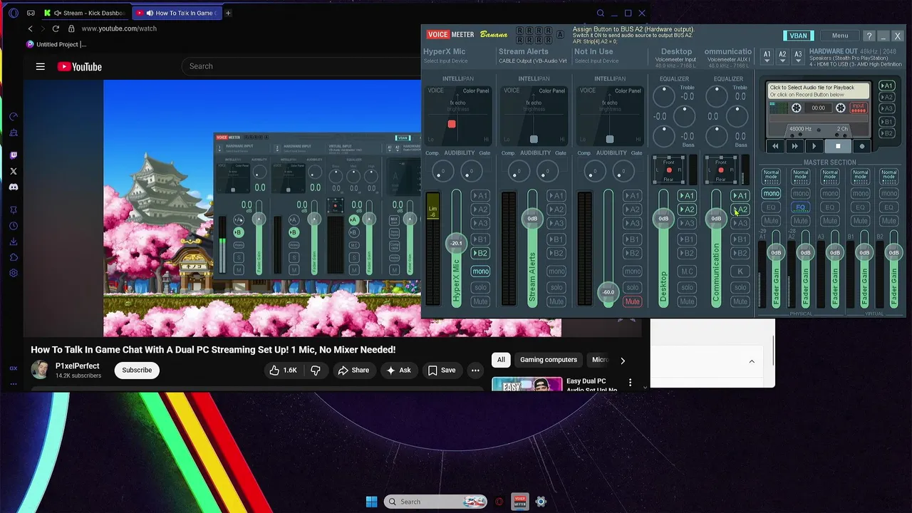The width and height of the screenshot is (912, 513).
Task: Toggle A1 bus on Desktop strip
Action: pos(687,195)
